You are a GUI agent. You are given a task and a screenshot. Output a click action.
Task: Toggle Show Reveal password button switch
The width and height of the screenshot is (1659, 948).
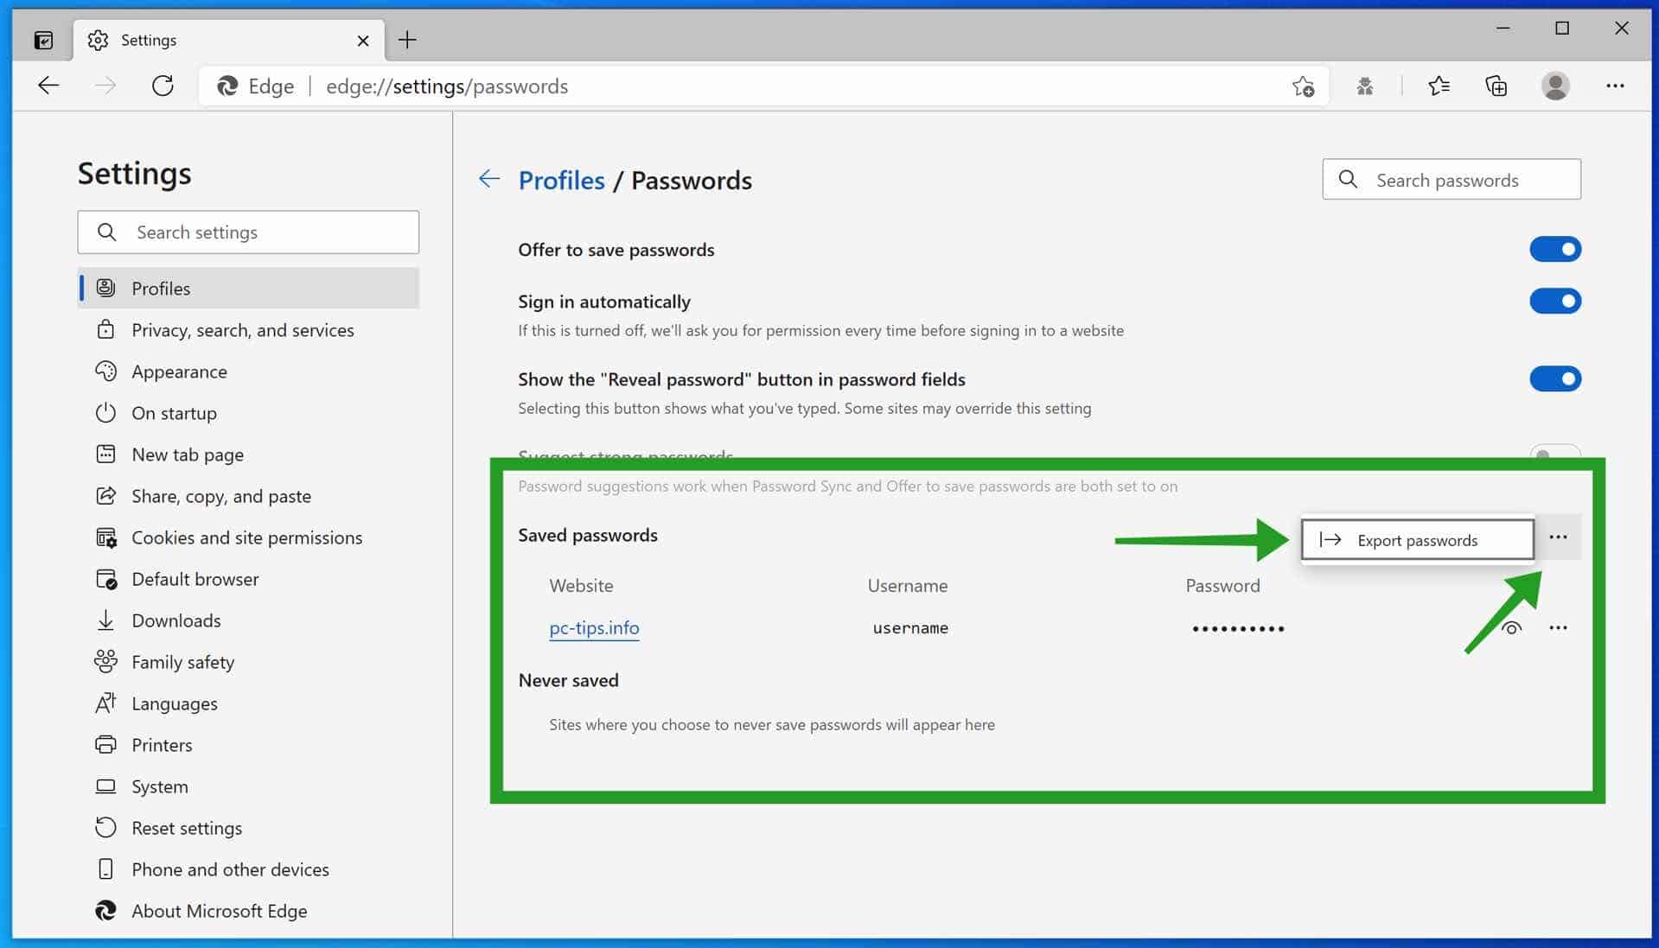pos(1555,379)
